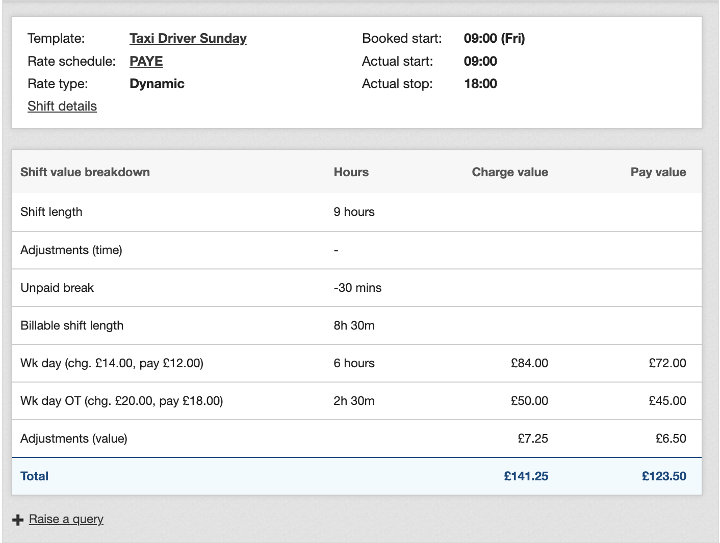Click the Adjustments (time) row label
Viewport: 720px width, 543px height.
[71, 250]
